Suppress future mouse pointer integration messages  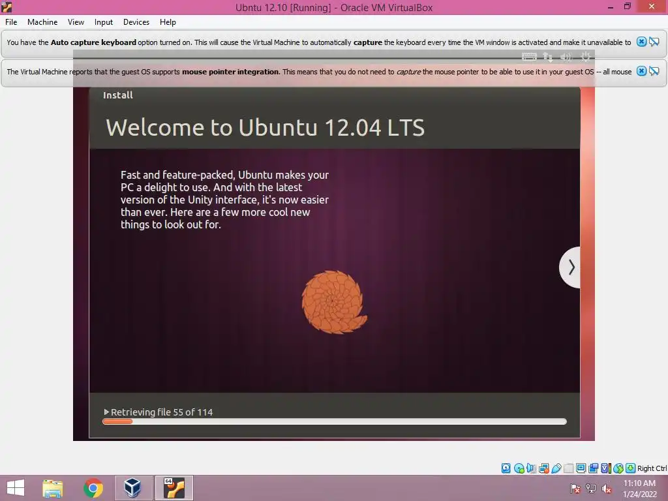pyautogui.click(x=654, y=71)
